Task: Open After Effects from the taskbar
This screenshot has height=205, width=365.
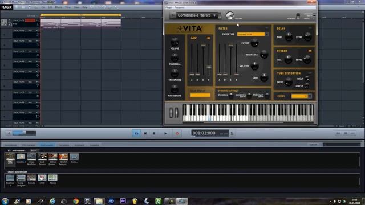Action: [x=123, y=201]
